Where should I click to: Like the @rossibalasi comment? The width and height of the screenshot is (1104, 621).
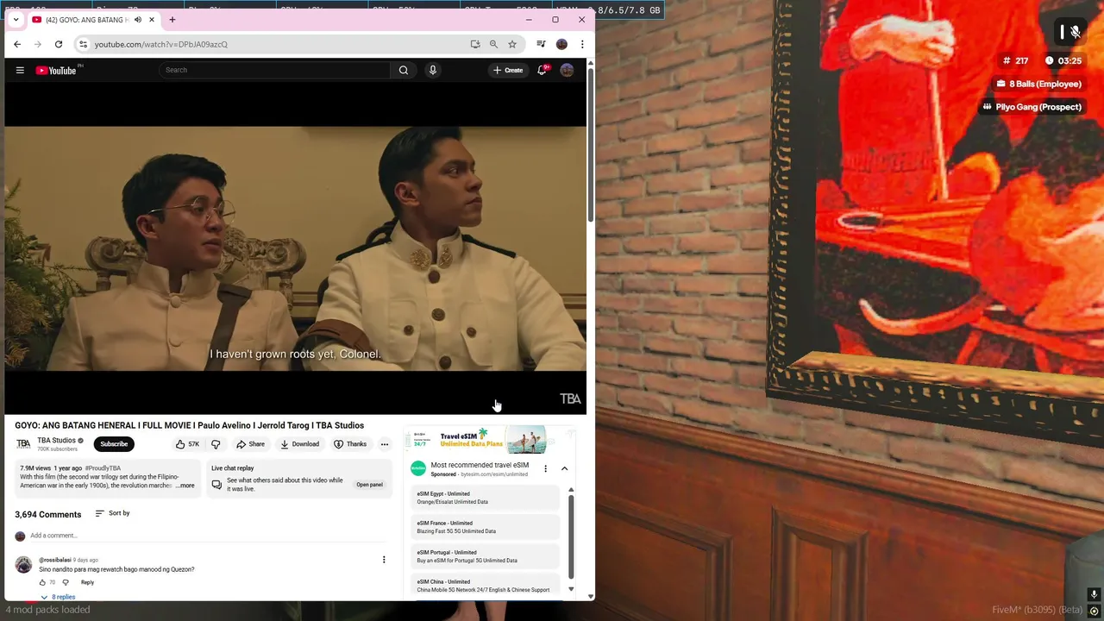43,583
